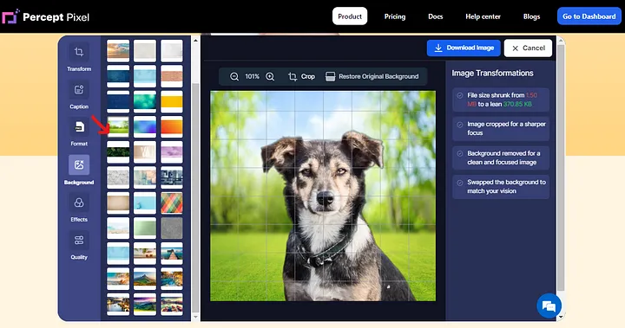This screenshot has height=328, width=625.
Task: Choose the pale green gradient background
Action: (x=145, y=228)
